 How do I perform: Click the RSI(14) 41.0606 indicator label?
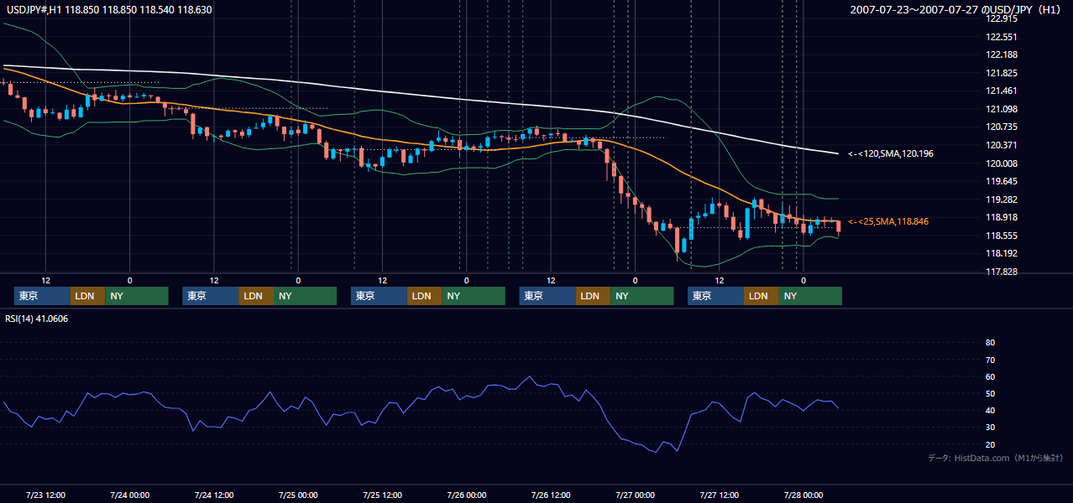[37, 319]
